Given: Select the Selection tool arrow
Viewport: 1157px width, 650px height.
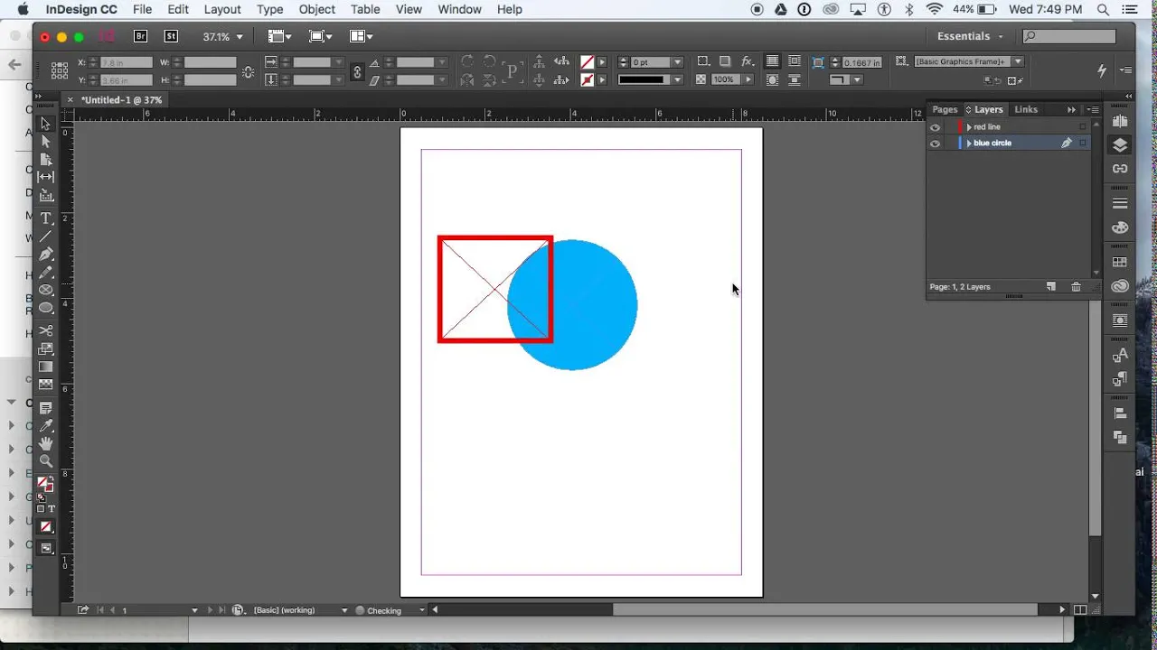Looking at the screenshot, I should click(45, 124).
